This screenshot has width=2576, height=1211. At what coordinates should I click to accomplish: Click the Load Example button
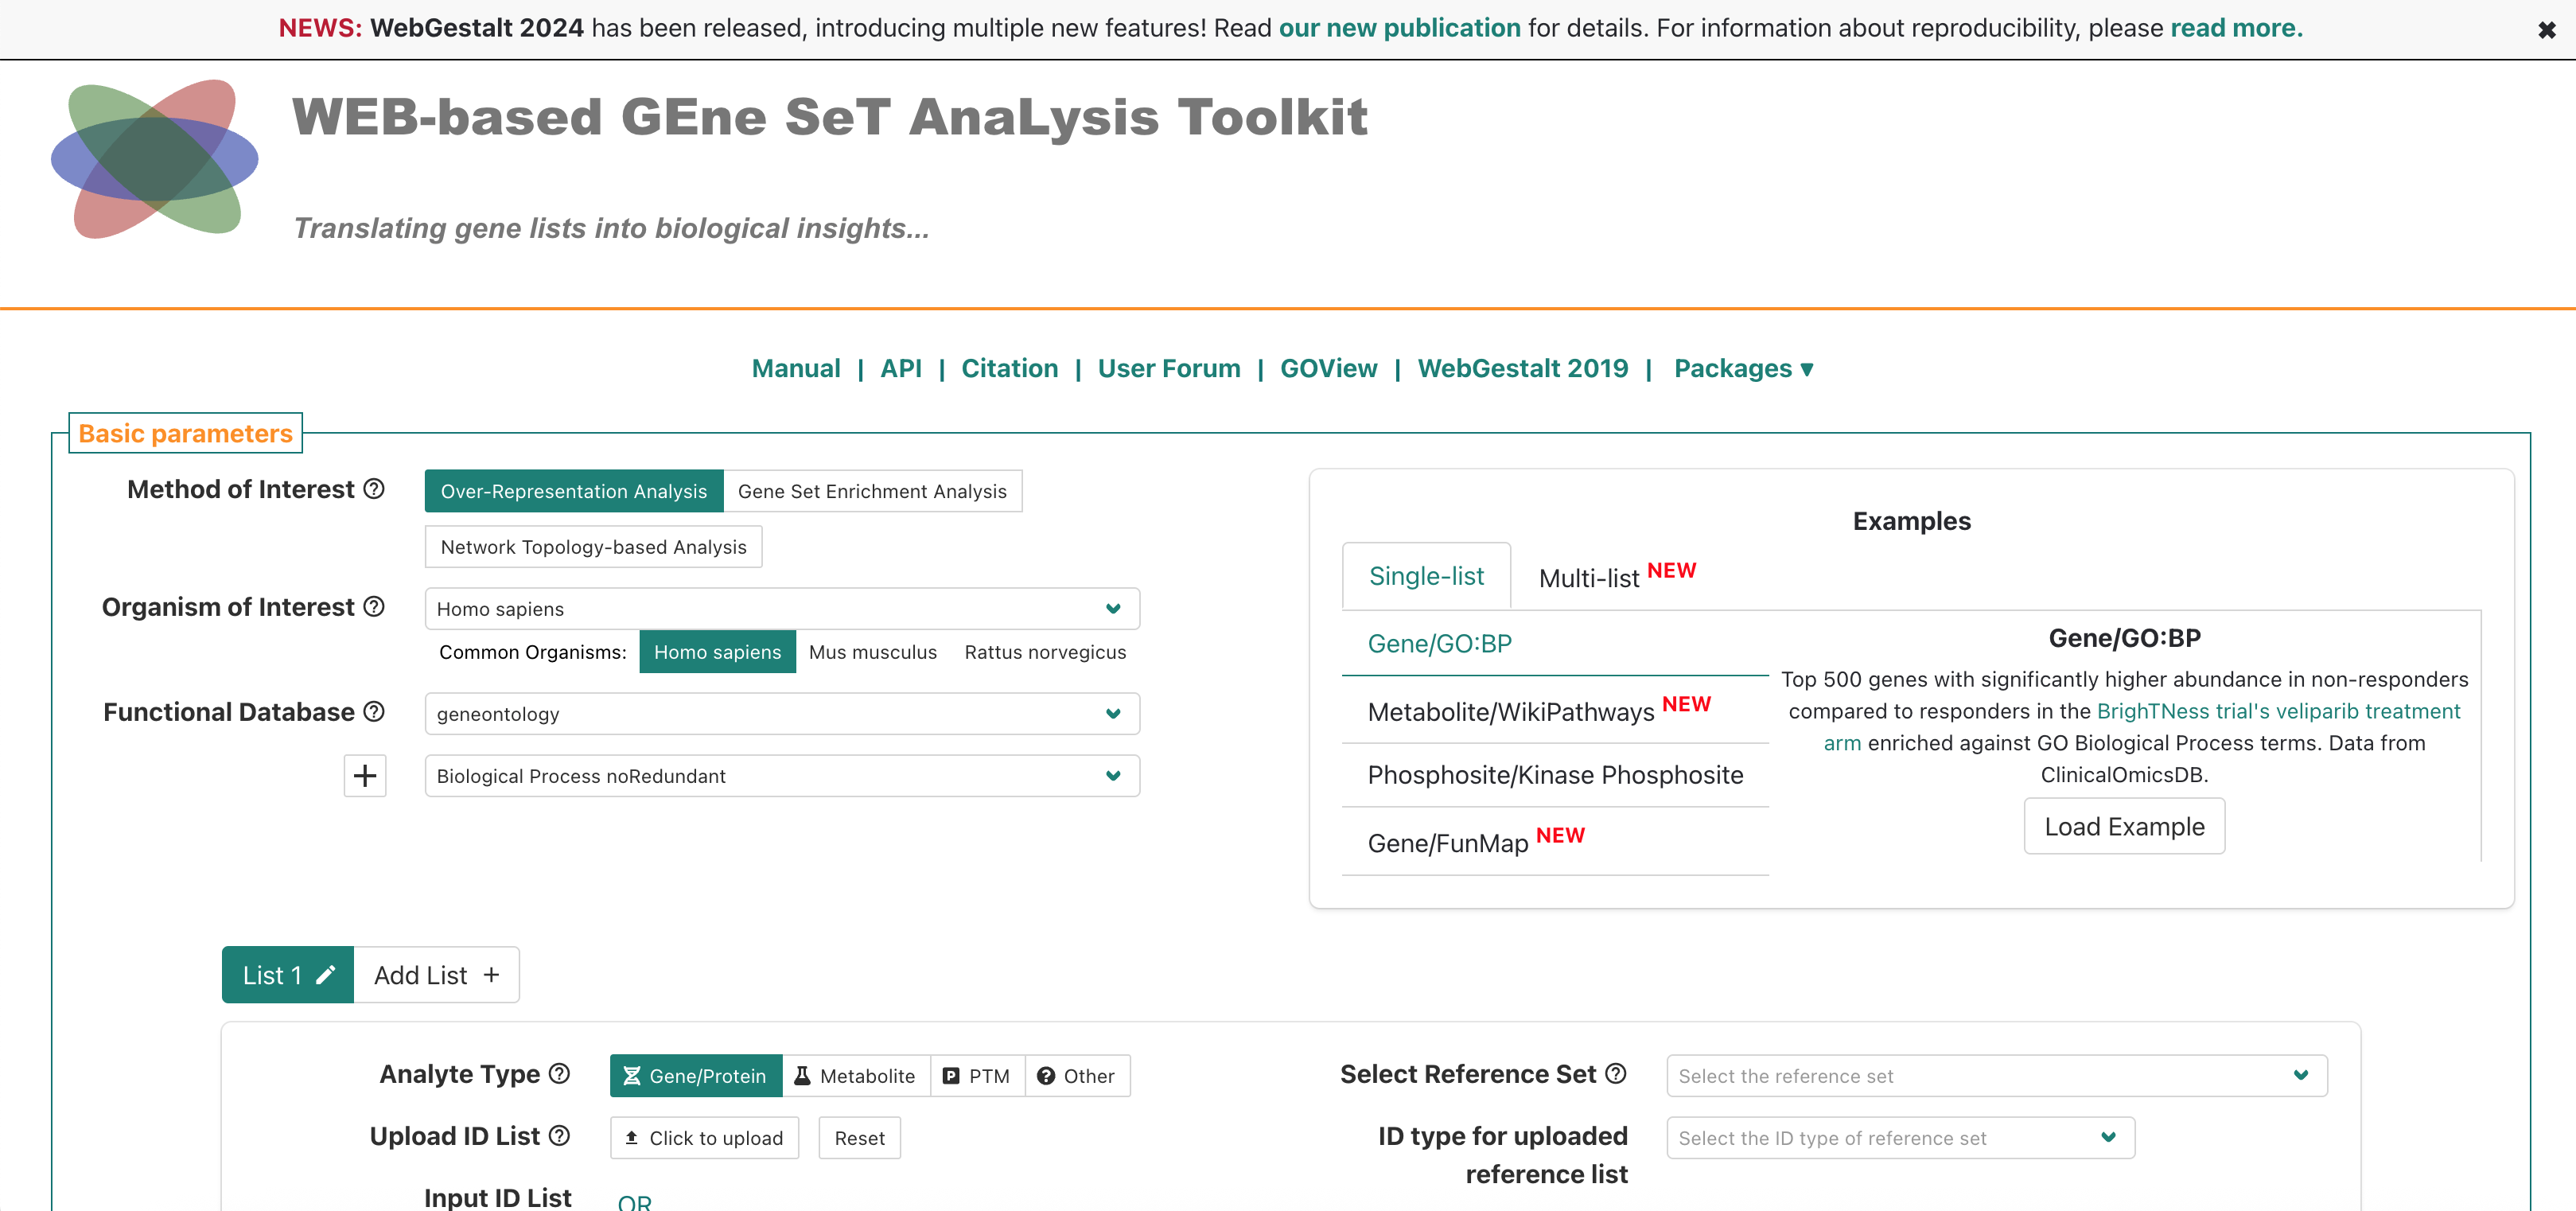click(2124, 826)
